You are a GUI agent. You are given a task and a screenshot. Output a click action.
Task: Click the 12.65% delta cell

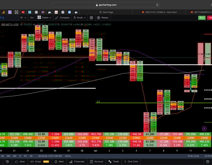[55, 145]
